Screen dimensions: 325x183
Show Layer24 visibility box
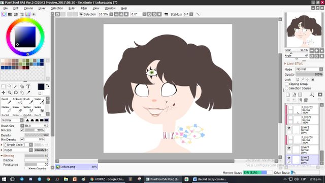coord(290,138)
